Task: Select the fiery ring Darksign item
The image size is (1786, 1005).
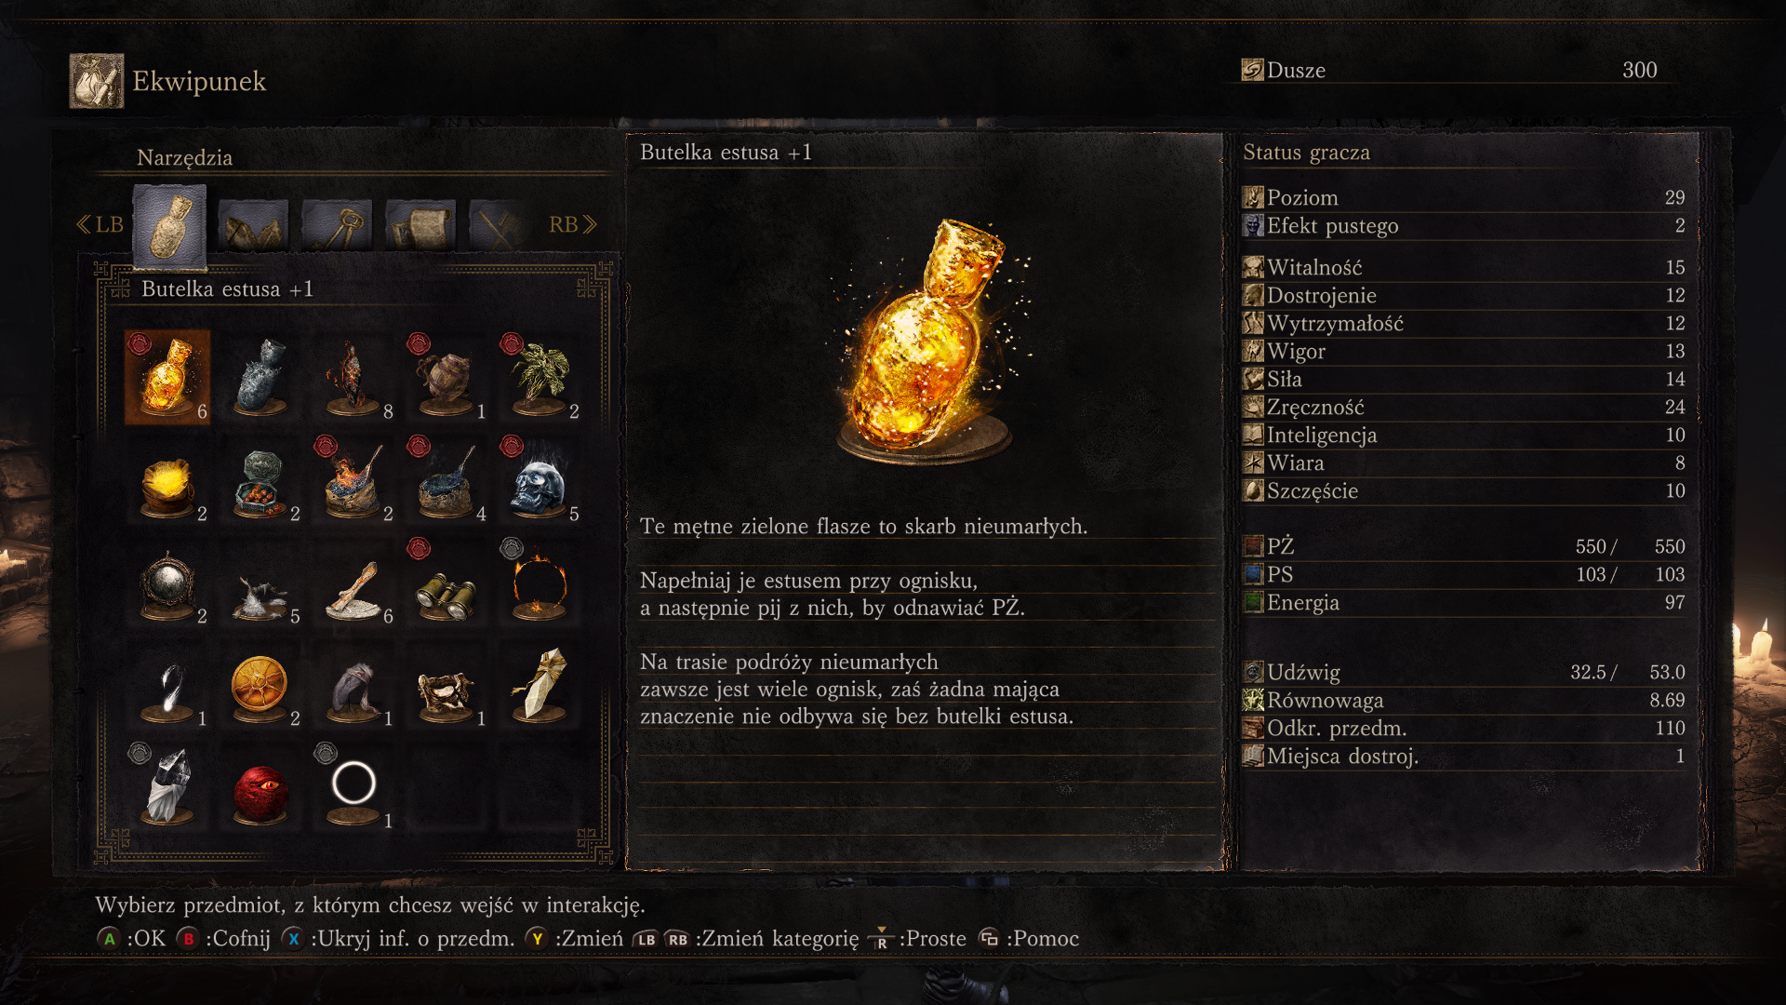Action: coord(540,582)
